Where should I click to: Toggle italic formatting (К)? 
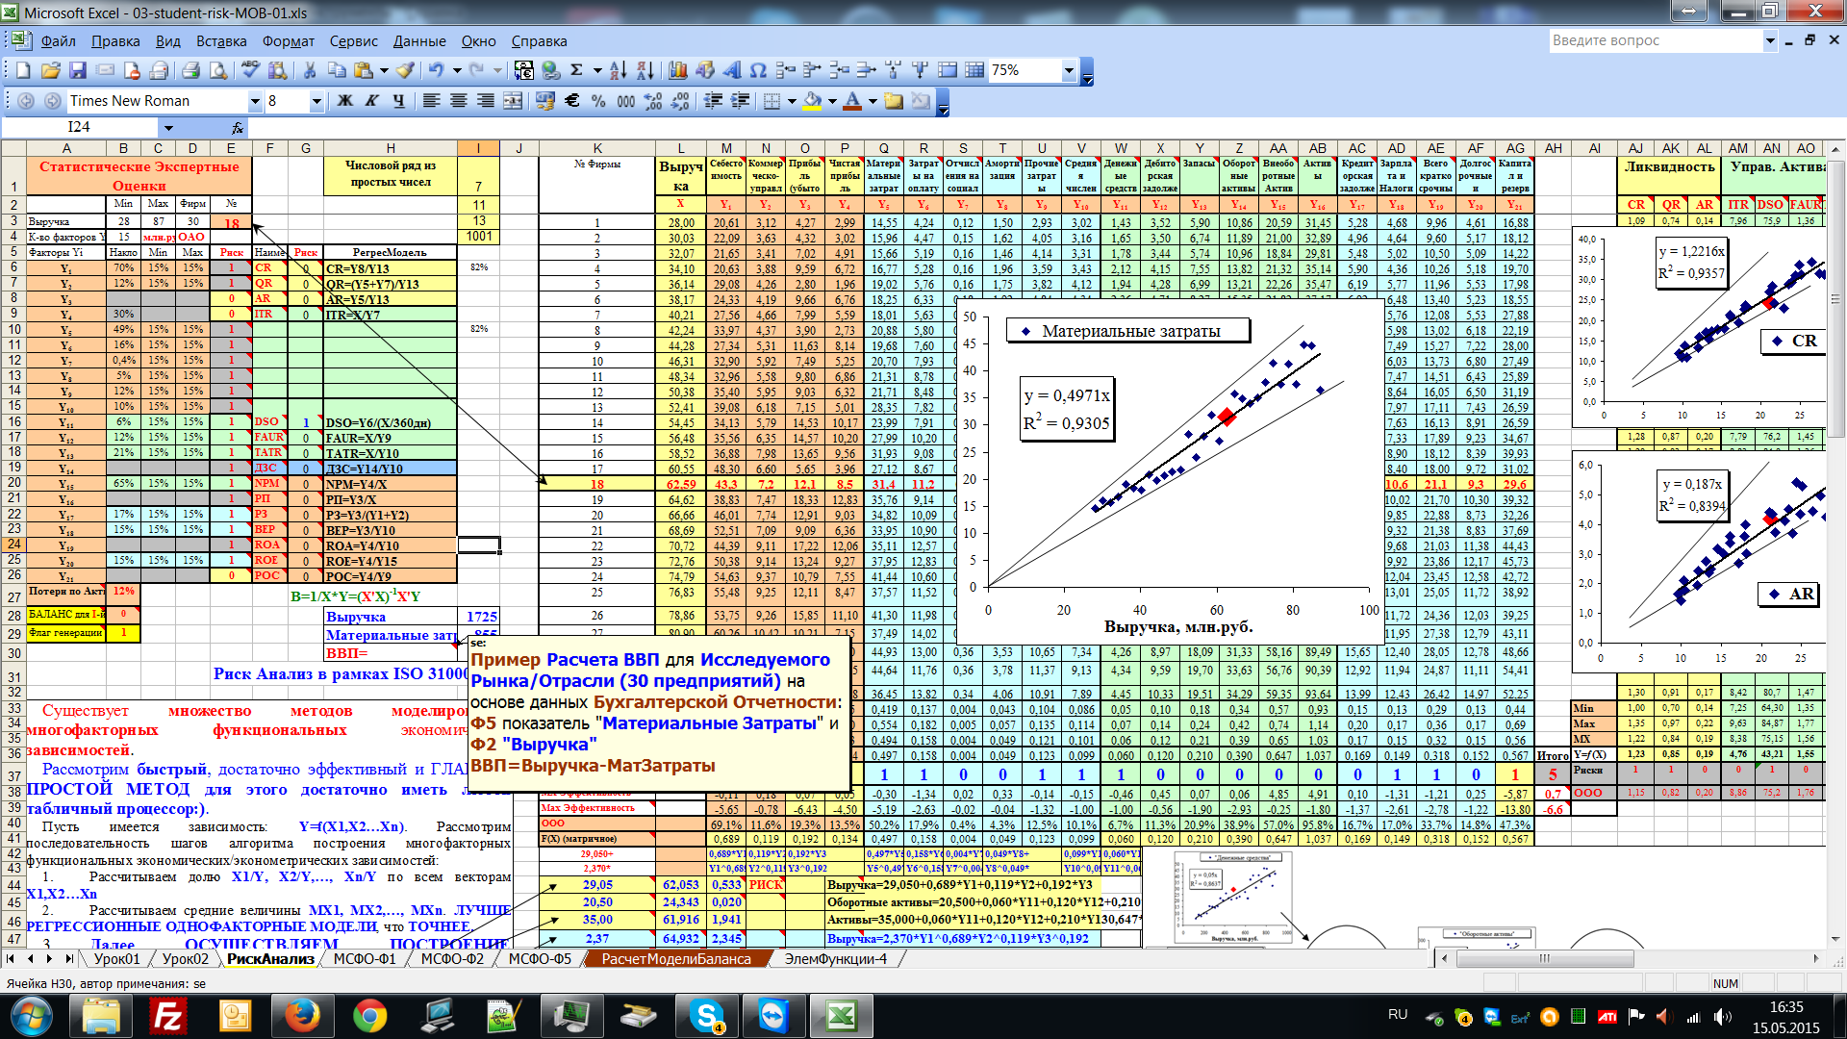[x=371, y=101]
